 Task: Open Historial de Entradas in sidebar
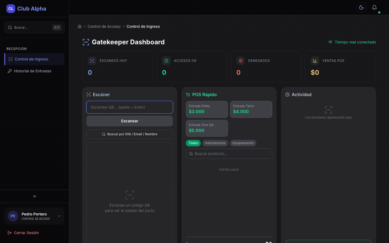tap(35, 71)
